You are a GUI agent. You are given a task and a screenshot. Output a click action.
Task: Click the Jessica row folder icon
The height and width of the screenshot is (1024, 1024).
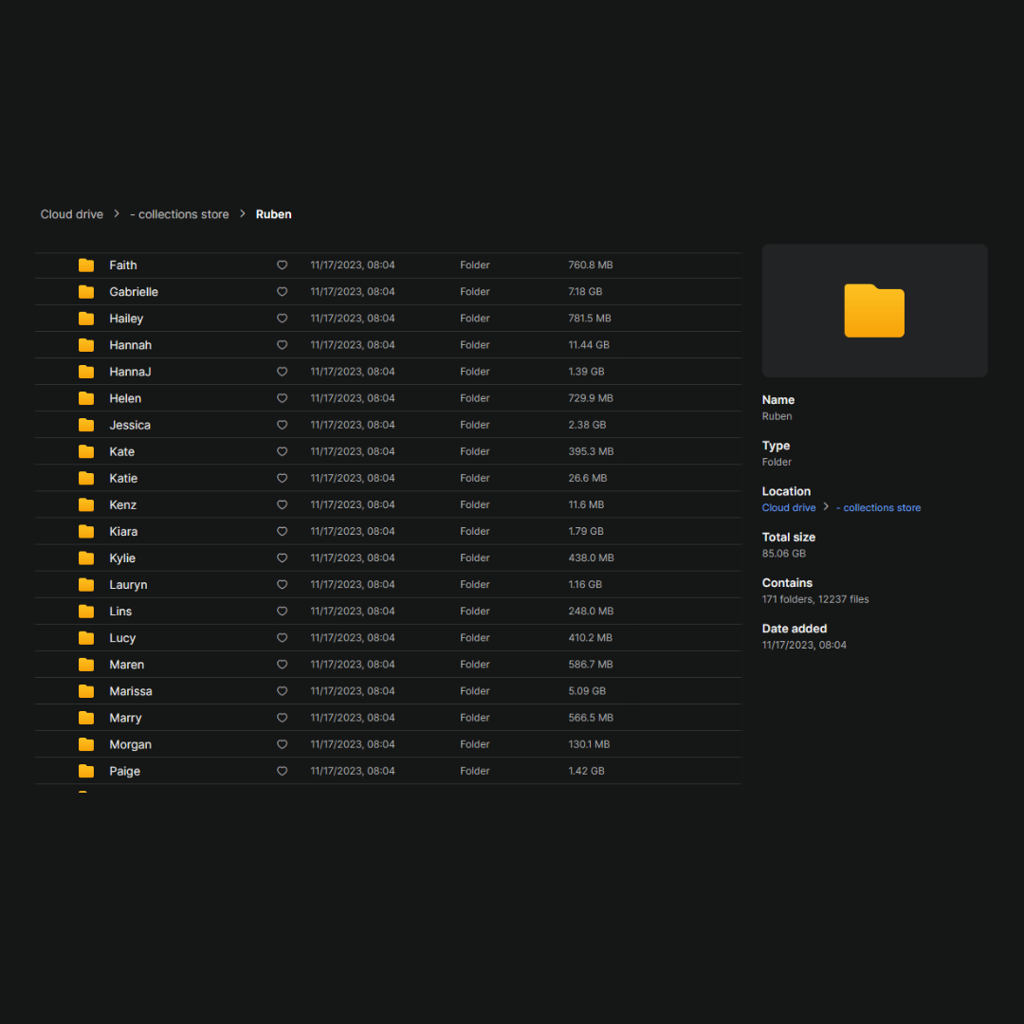pyautogui.click(x=86, y=425)
